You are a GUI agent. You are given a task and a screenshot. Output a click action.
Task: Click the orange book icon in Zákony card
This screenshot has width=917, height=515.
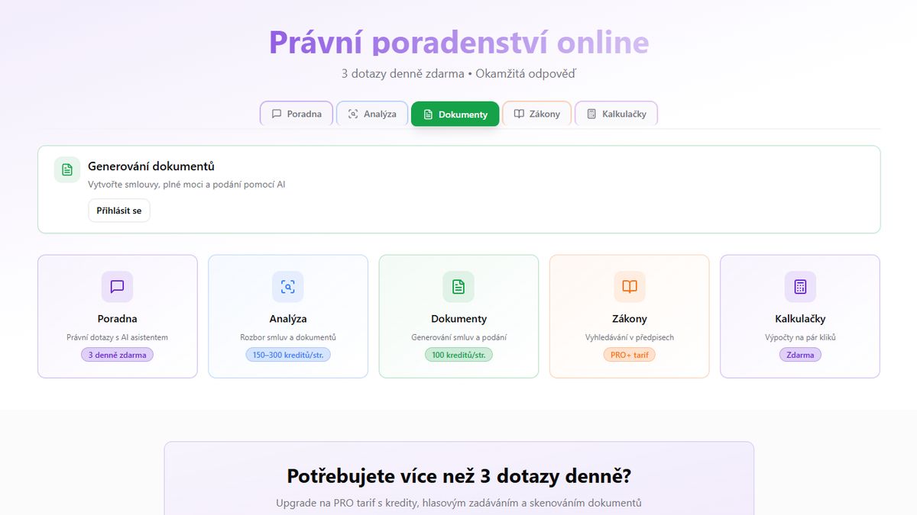pos(629,287)
